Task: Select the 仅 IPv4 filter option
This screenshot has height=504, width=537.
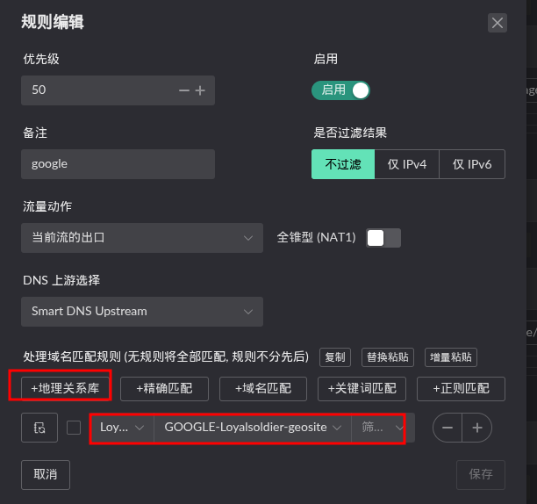Action: pos(407,164)
